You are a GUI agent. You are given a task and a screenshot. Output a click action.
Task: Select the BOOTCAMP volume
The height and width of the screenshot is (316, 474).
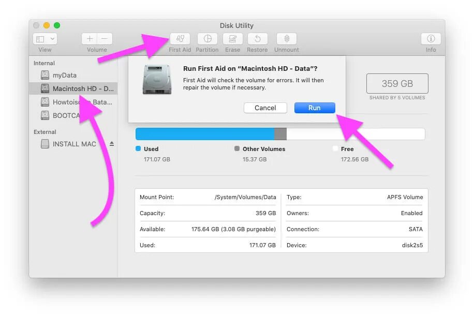click(73, 115)
